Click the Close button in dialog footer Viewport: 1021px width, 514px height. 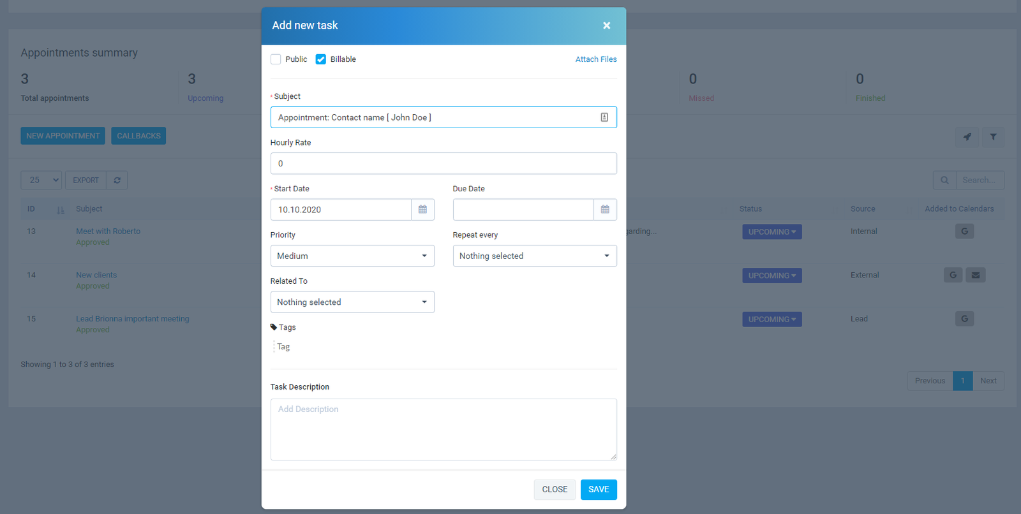pyautogui.click(x=555, y=490)
